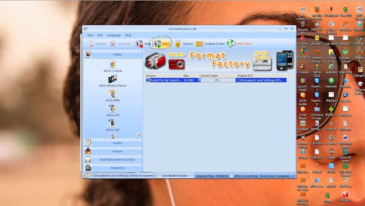Click the Stop conversion toolbar icon
Image resolution: width=365 pixels, height=206 pixels.
click(x=139, y=44)
